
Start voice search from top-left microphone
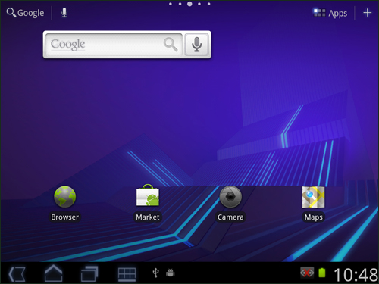(64, 13)
